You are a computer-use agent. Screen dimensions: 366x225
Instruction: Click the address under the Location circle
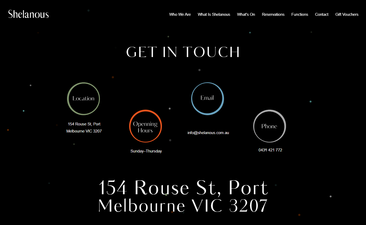tap(84, 127)
